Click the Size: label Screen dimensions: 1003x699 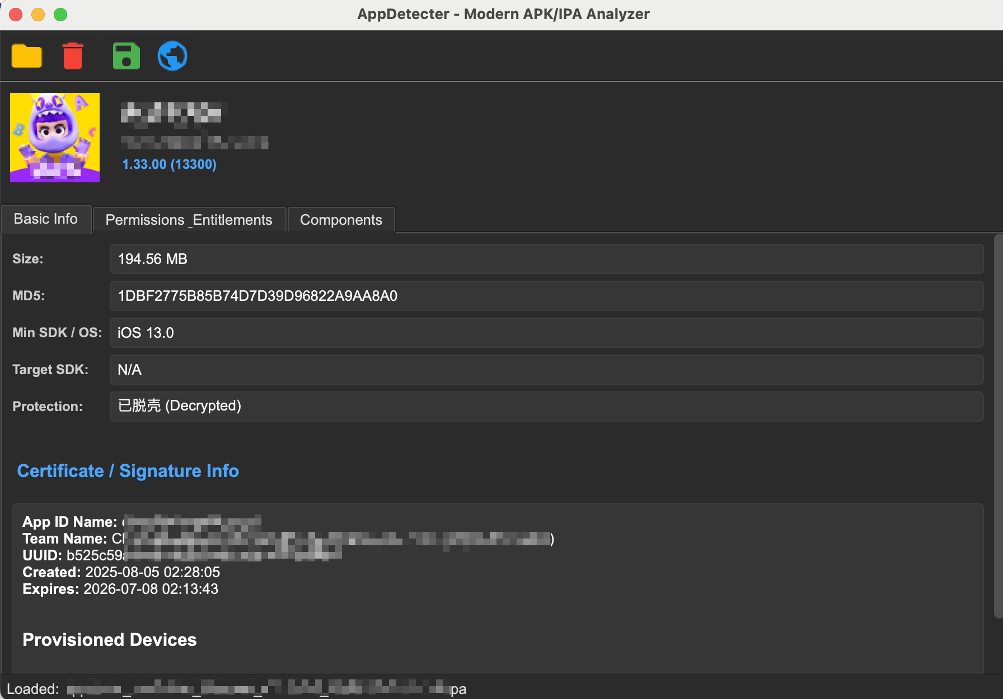tap(28, 259)
